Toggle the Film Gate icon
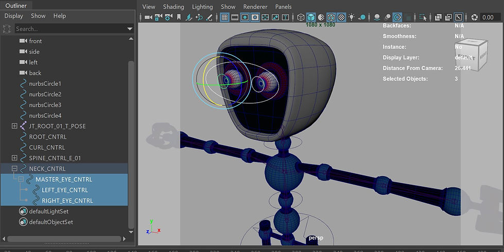The width and height of the screenshot is (504, 252). [x=235, y=17]
